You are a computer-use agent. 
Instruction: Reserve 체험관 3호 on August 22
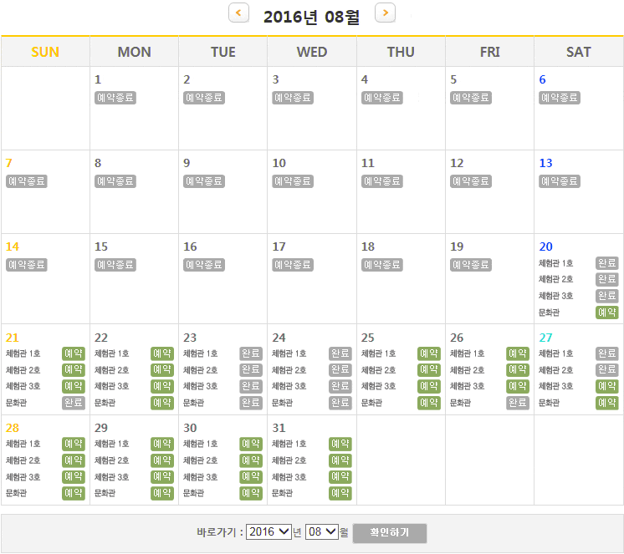click(x=162, y=386)
